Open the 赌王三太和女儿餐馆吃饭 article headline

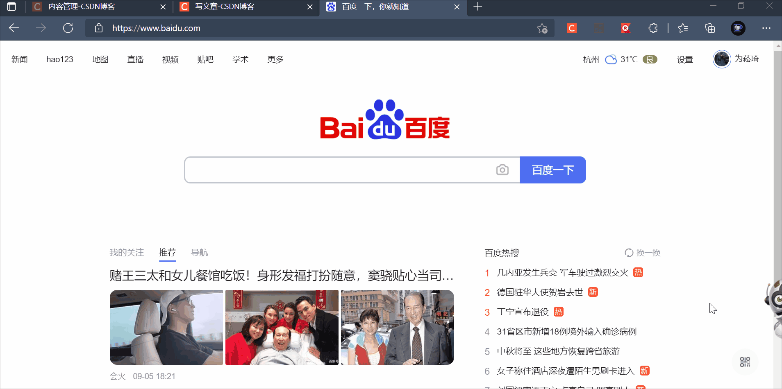tap(282, 276)
